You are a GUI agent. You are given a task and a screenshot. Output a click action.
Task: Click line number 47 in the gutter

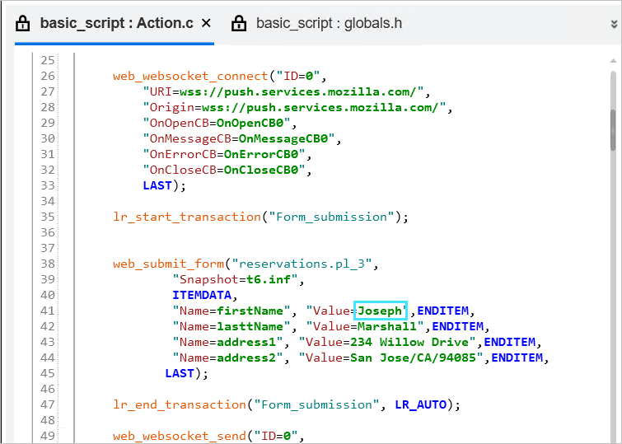pyautogui.click(x=47, y=404)
